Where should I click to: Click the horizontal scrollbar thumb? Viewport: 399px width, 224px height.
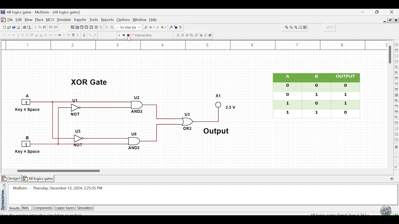click(x=59, y=171)
